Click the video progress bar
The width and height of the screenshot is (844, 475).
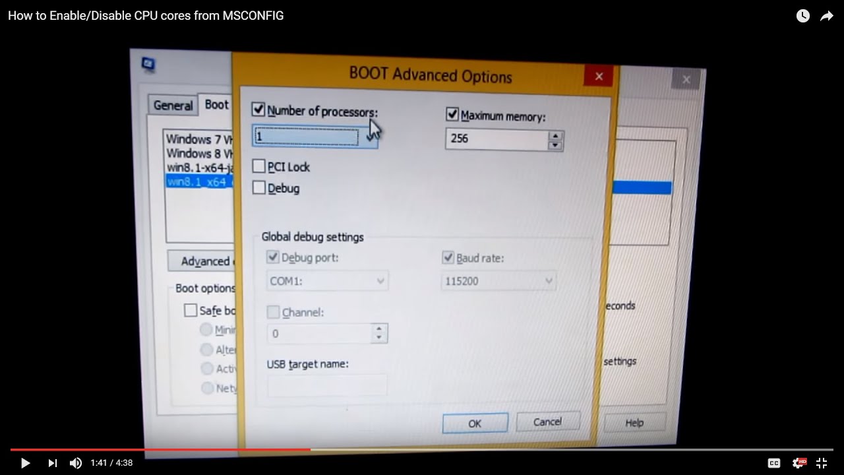(x=422, y=450)
